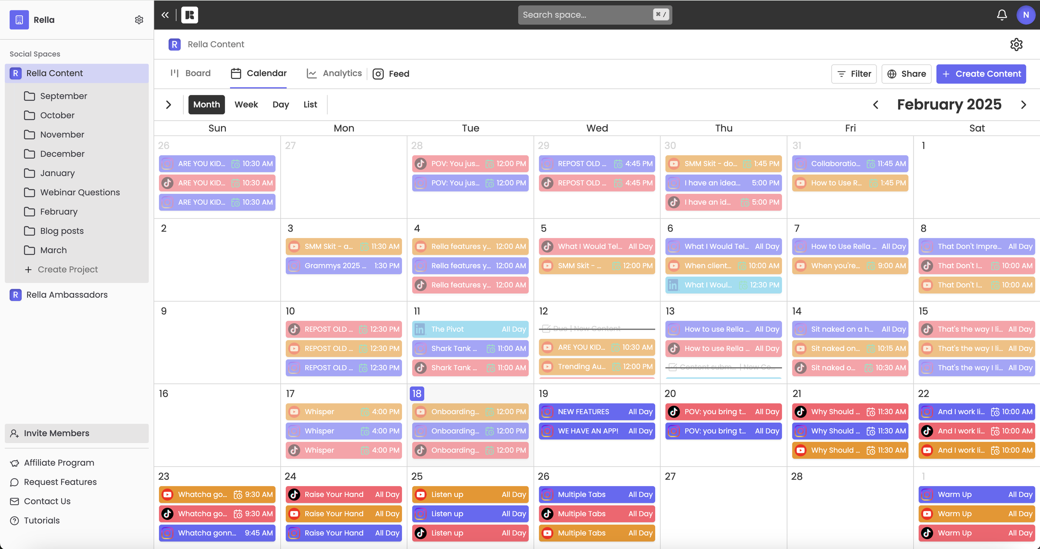Switch to Week view
This screenshot has height=549, width=1040.
[246, 104]
